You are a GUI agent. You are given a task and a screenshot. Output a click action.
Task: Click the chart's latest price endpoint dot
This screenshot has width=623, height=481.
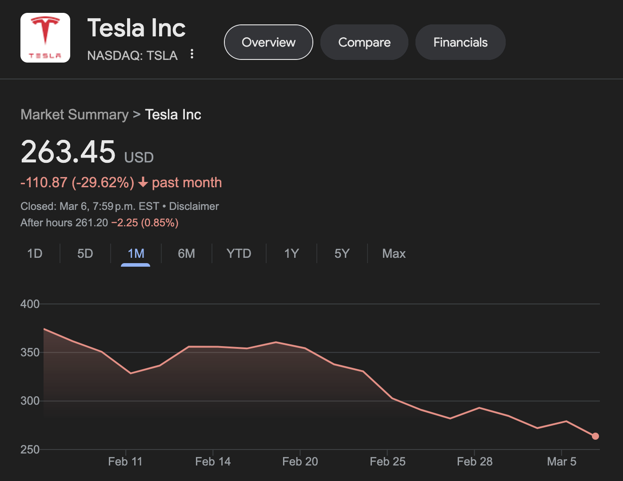click(x=595, y=436)
